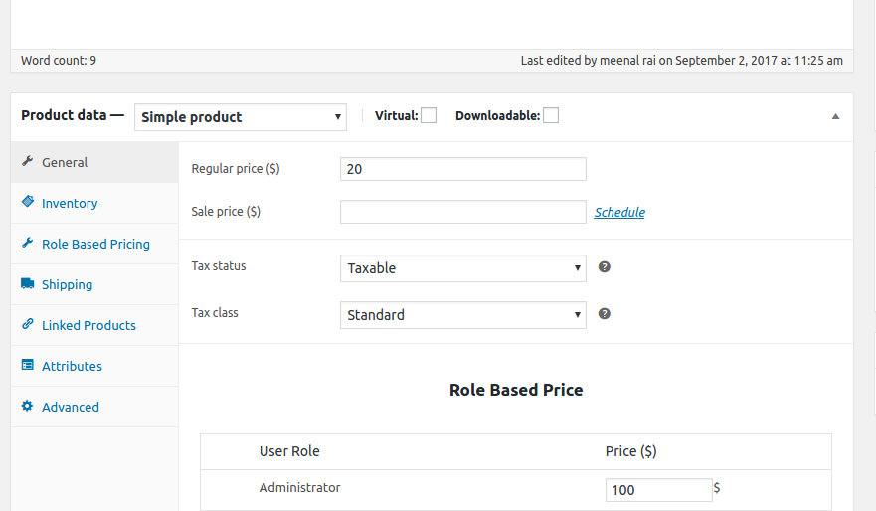The height and width of the screenshot is (511, 876).
Task: Open the Simple product type dropdown
Action: pyautogui.click(x=241, y=117)
